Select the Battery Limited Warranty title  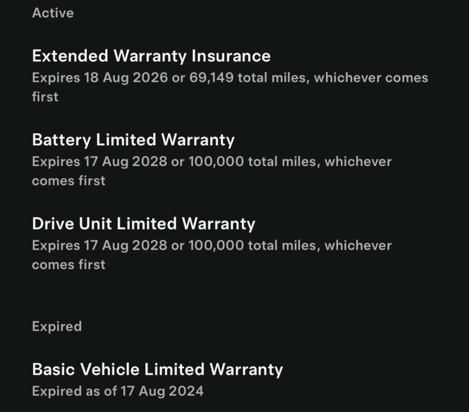point(133,140)
